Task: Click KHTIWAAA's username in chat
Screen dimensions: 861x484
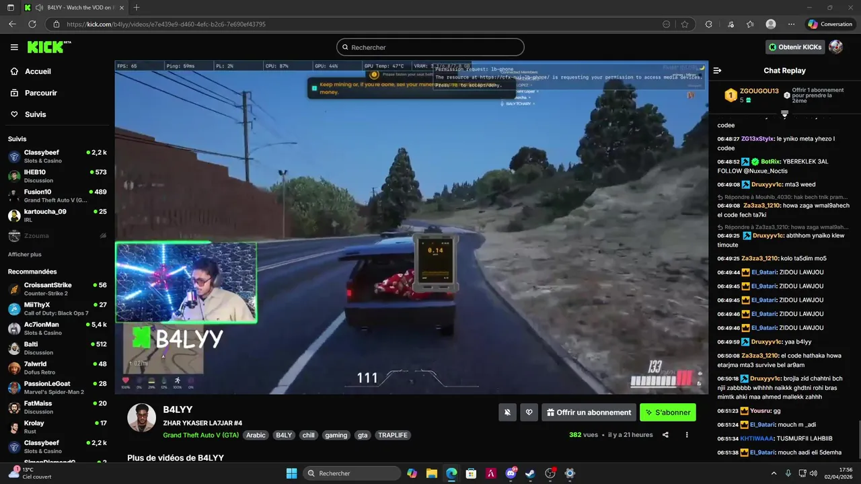Action: click(x=757, y=438)
